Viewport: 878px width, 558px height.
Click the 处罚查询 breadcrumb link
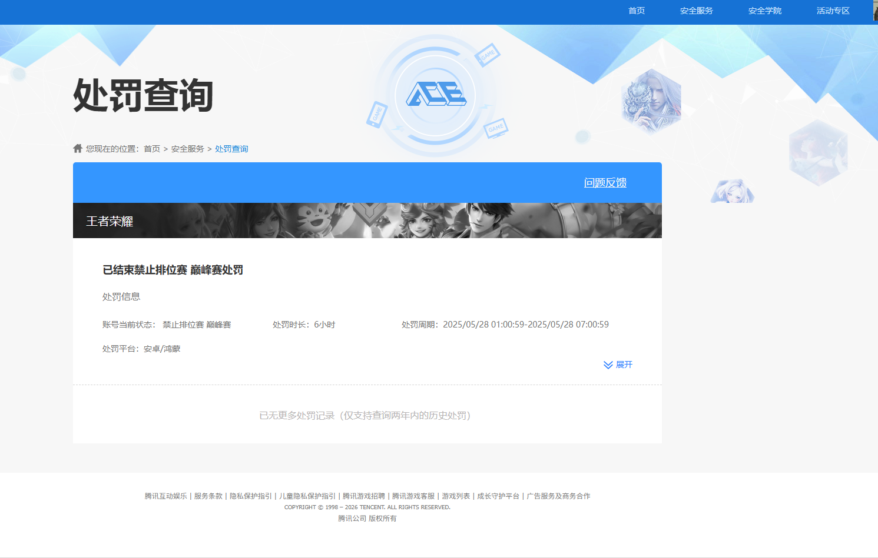click(231, 149)
